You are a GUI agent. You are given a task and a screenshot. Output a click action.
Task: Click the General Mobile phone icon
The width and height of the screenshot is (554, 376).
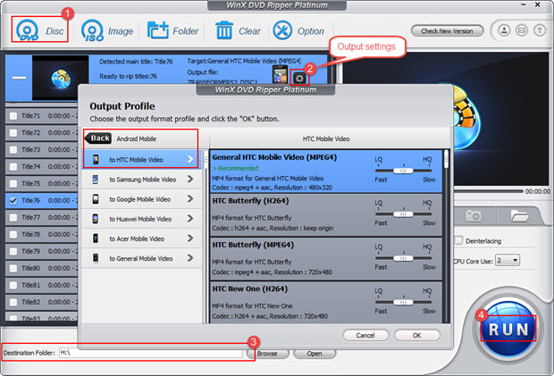coord(96,258)
